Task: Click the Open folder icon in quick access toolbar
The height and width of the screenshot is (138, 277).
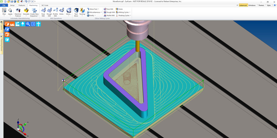Action: [x=9, y=1]
